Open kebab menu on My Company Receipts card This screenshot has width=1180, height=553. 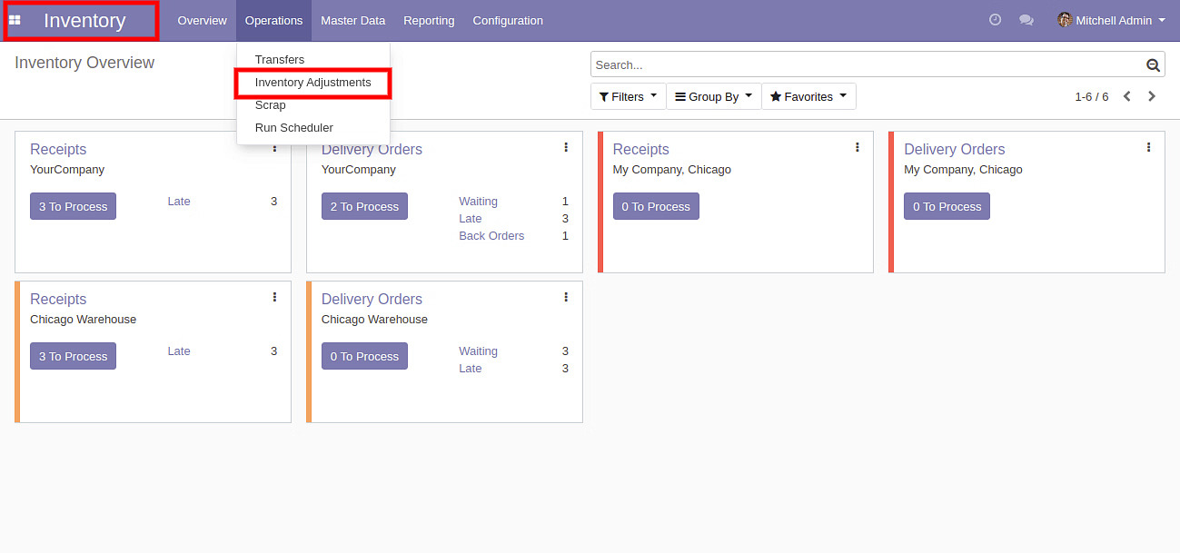tap(857, 147)
